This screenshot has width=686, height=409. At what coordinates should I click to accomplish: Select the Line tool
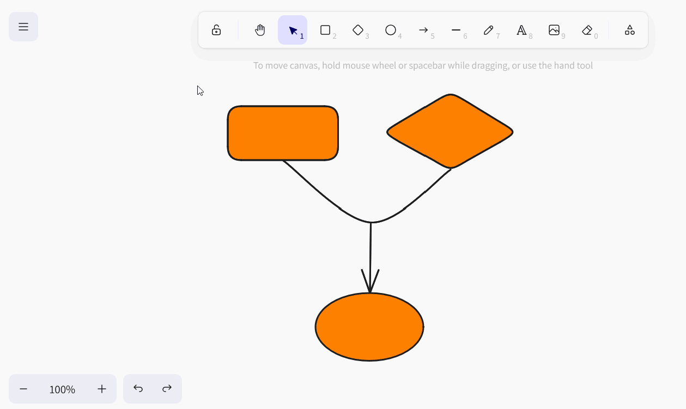(456, 30)
